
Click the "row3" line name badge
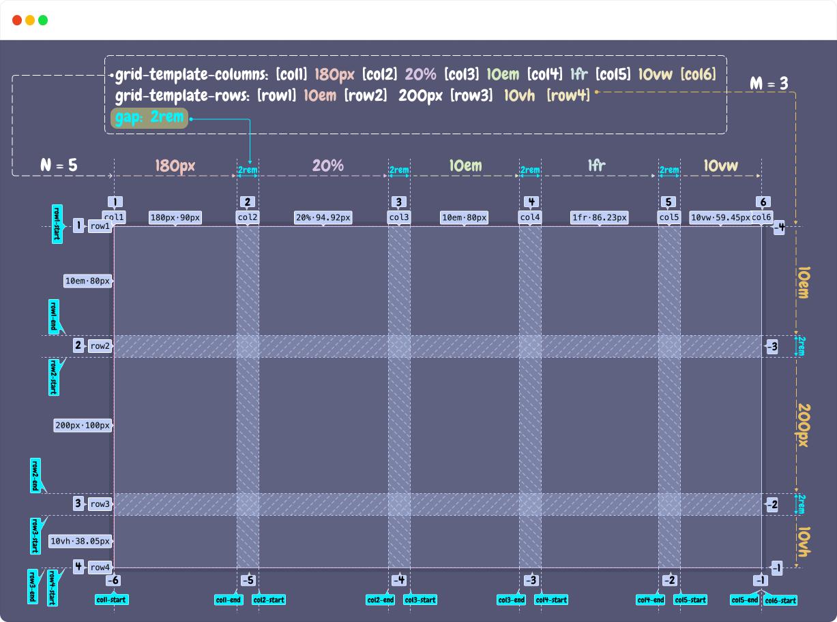[x=100, y=504]
